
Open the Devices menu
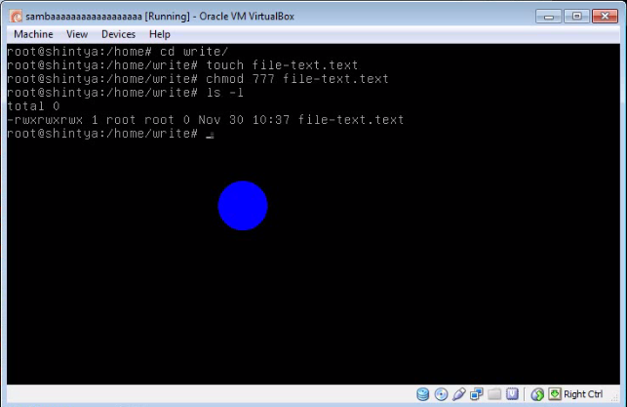118,34
